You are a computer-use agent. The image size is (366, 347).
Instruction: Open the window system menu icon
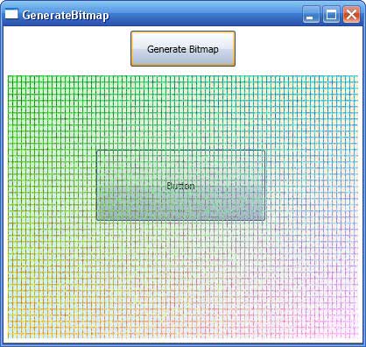[x=11, y=14]
